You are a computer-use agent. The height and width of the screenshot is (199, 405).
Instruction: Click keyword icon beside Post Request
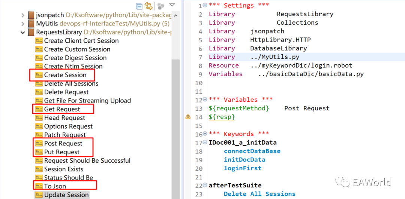(39, 143)
